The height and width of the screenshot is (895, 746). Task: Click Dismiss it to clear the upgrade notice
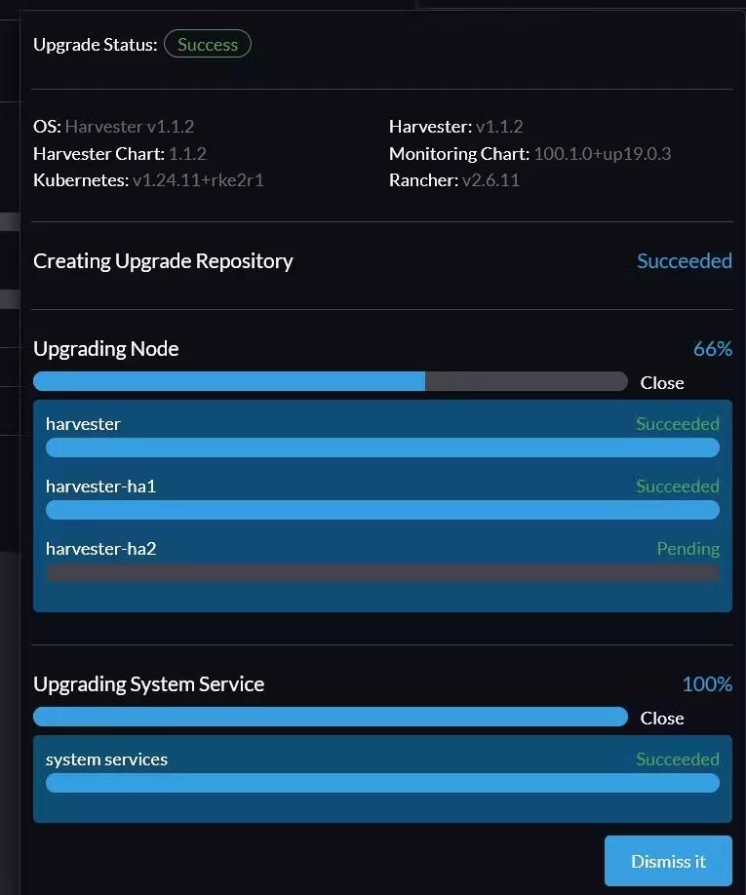pos(667,861)
